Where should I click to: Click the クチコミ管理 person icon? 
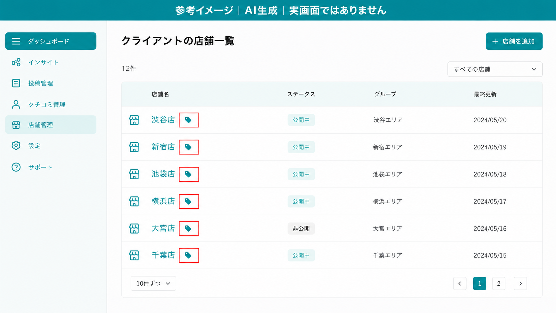pyautogui.click(x=16, y=104)
